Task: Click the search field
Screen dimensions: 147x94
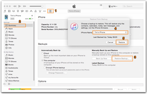Action: coord(133,6)
